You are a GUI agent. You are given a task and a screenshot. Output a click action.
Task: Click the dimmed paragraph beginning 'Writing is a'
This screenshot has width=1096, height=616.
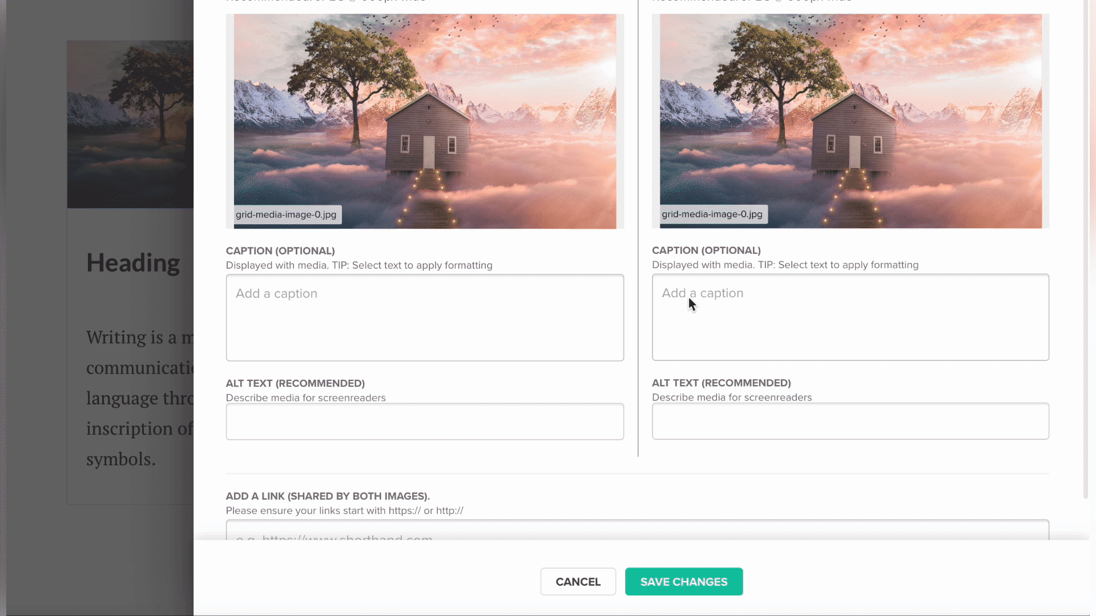[140, 398]
